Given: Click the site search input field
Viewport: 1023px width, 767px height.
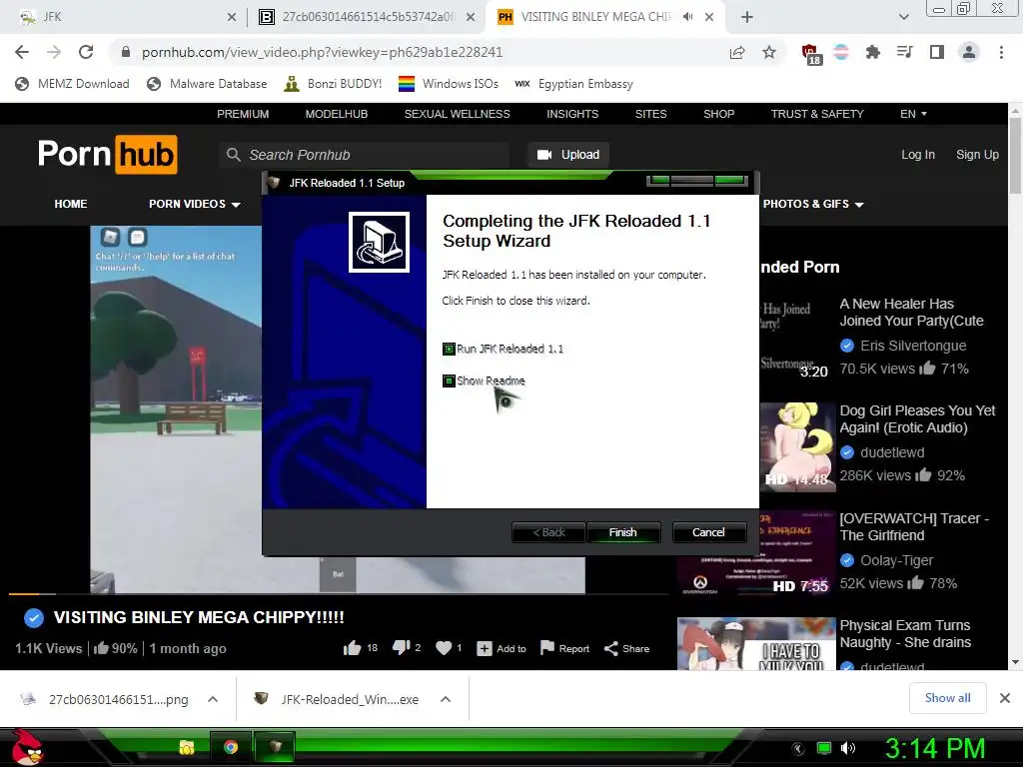Looking at the screenshot, I should (x=364, y=155).
